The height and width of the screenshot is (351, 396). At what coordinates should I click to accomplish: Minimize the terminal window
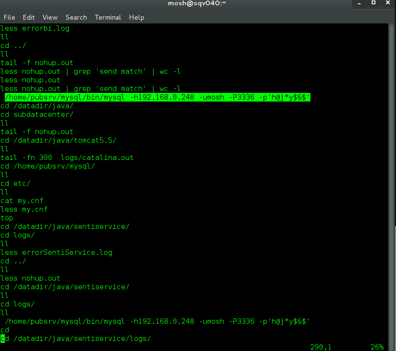click(x=359, y=3)
